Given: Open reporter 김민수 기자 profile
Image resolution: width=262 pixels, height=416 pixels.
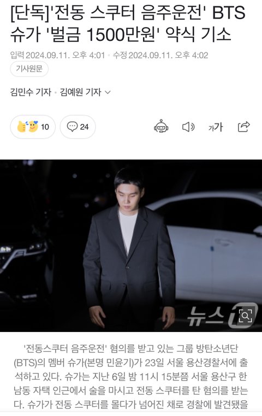Looking at the screenshot, I should (x=31, y=92).
